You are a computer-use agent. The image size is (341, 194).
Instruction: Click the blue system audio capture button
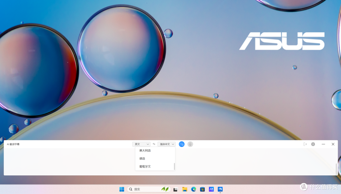182,144
